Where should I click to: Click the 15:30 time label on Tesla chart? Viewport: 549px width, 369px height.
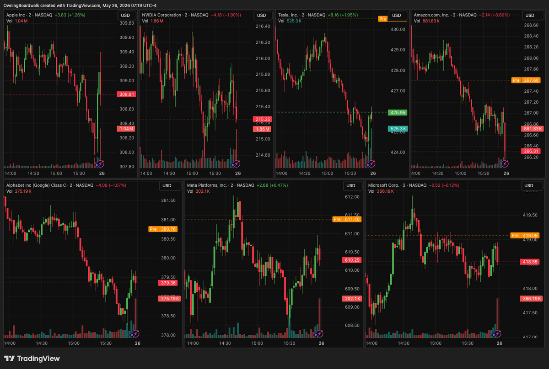click(350, 174)
